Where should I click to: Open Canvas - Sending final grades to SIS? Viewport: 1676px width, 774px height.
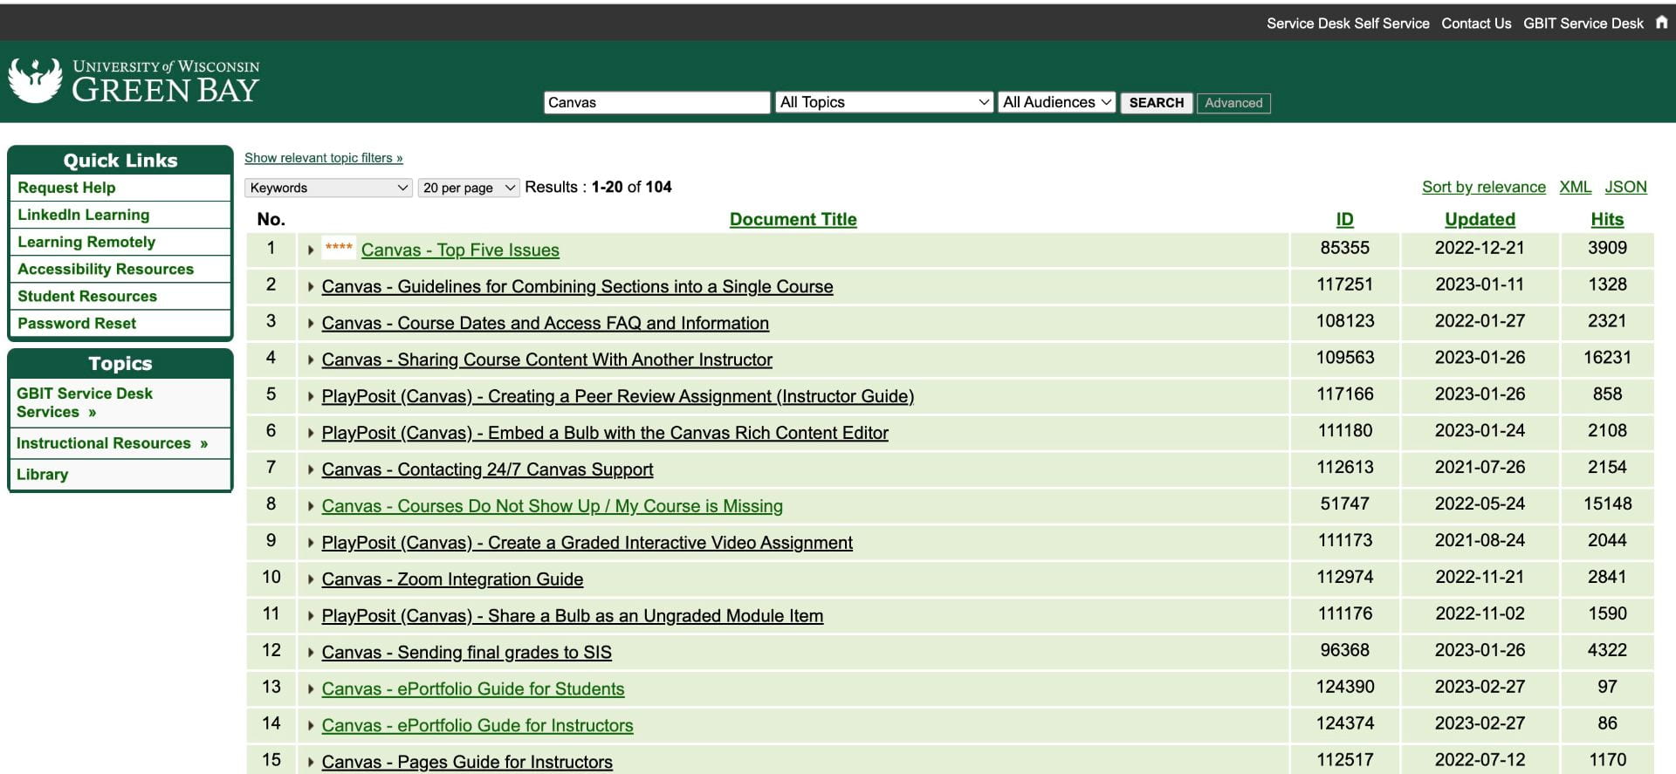pyautogui.click(x=466, y=654)
